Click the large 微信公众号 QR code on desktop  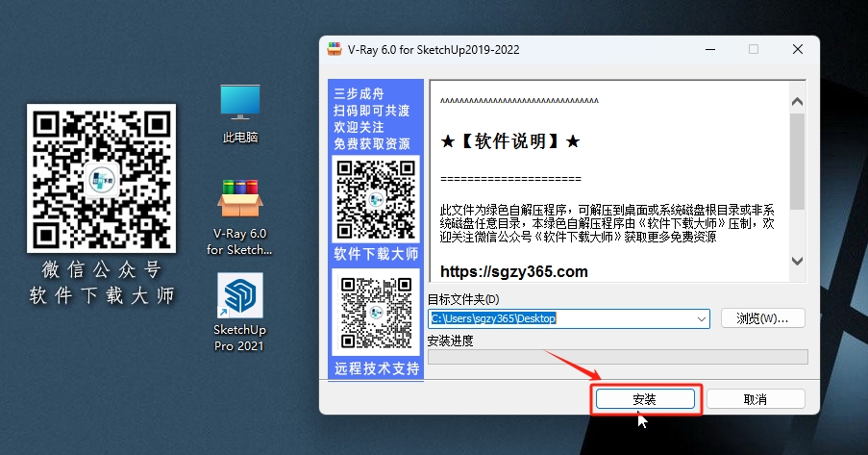101,179
